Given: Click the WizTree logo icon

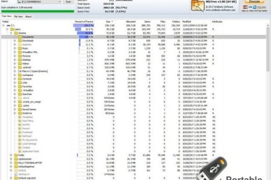Looking at the screenshot, I should click(197, 5).
